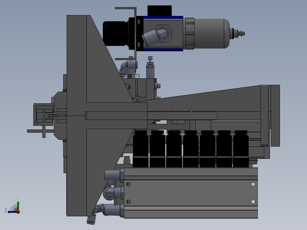
Task: Select the black box atop the regulator
Action: (x=159, y=11)
